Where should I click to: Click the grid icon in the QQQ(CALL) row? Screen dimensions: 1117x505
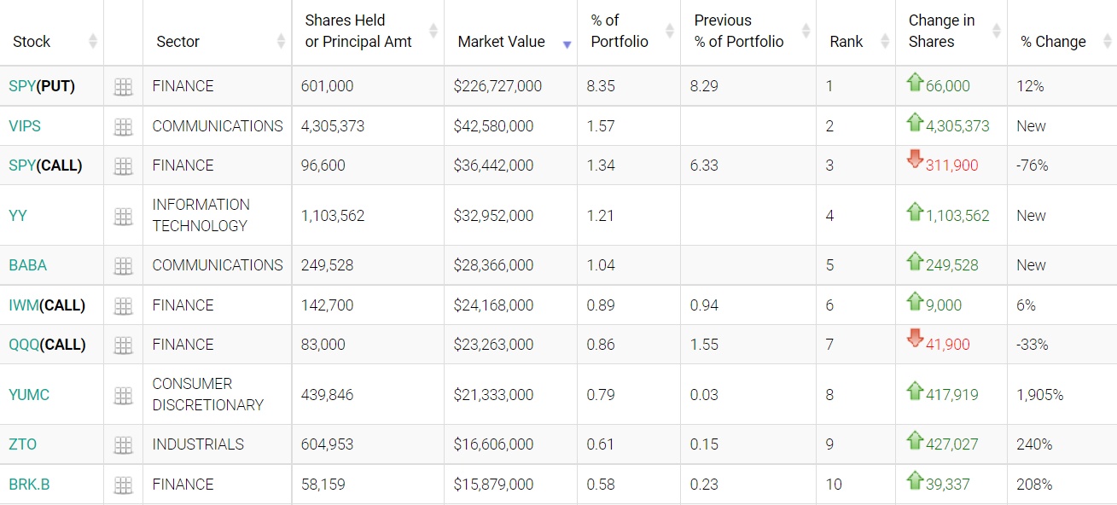pyautogui.click(x=123, y=345)
